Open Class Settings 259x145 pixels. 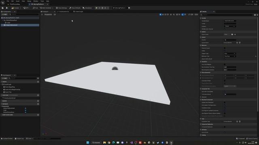click(62, 8)
